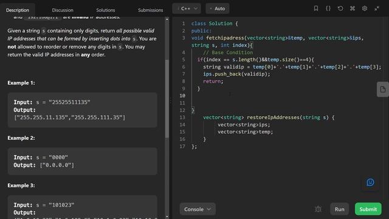This screenshot has height=219, width=389.
Task: Bookmark this problem with the bookmark icon
Action: point(316,9)
